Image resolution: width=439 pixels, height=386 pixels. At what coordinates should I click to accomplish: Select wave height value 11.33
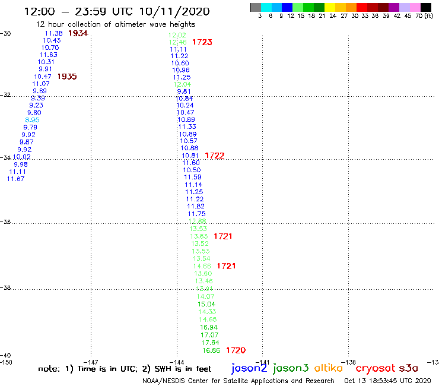187,126
